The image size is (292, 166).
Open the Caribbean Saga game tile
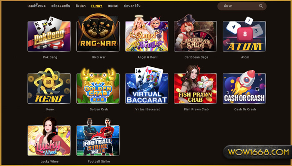[196, 33]
